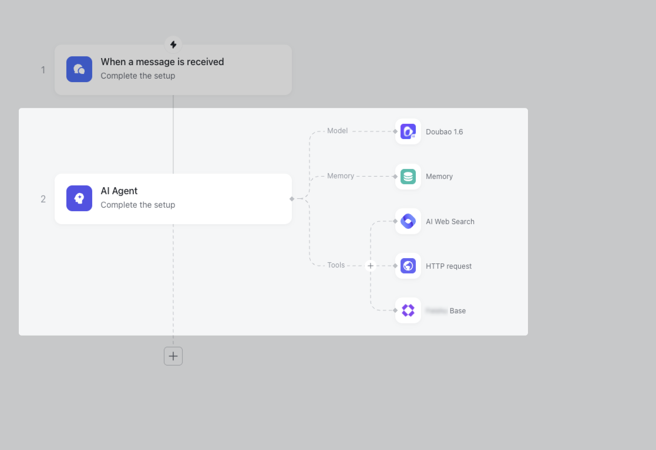Click the Doubao 1.6 model icon
Image resolution: width=656 pixels, height=450 pixels.
click(408, 131)
